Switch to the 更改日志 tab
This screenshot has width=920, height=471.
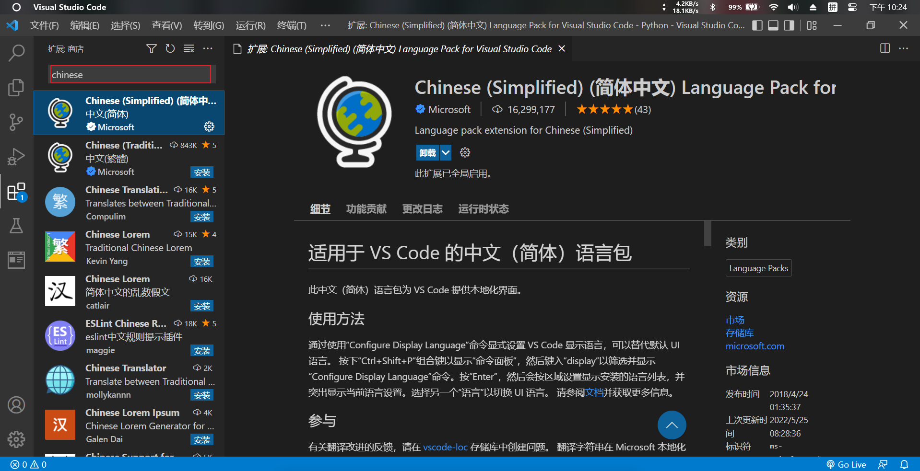pyautogui.click(x=422, y=208)
